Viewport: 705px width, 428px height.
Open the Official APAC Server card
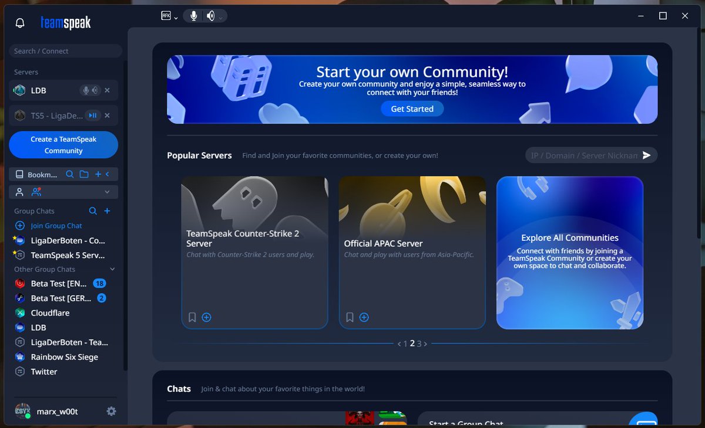(412, 253)
